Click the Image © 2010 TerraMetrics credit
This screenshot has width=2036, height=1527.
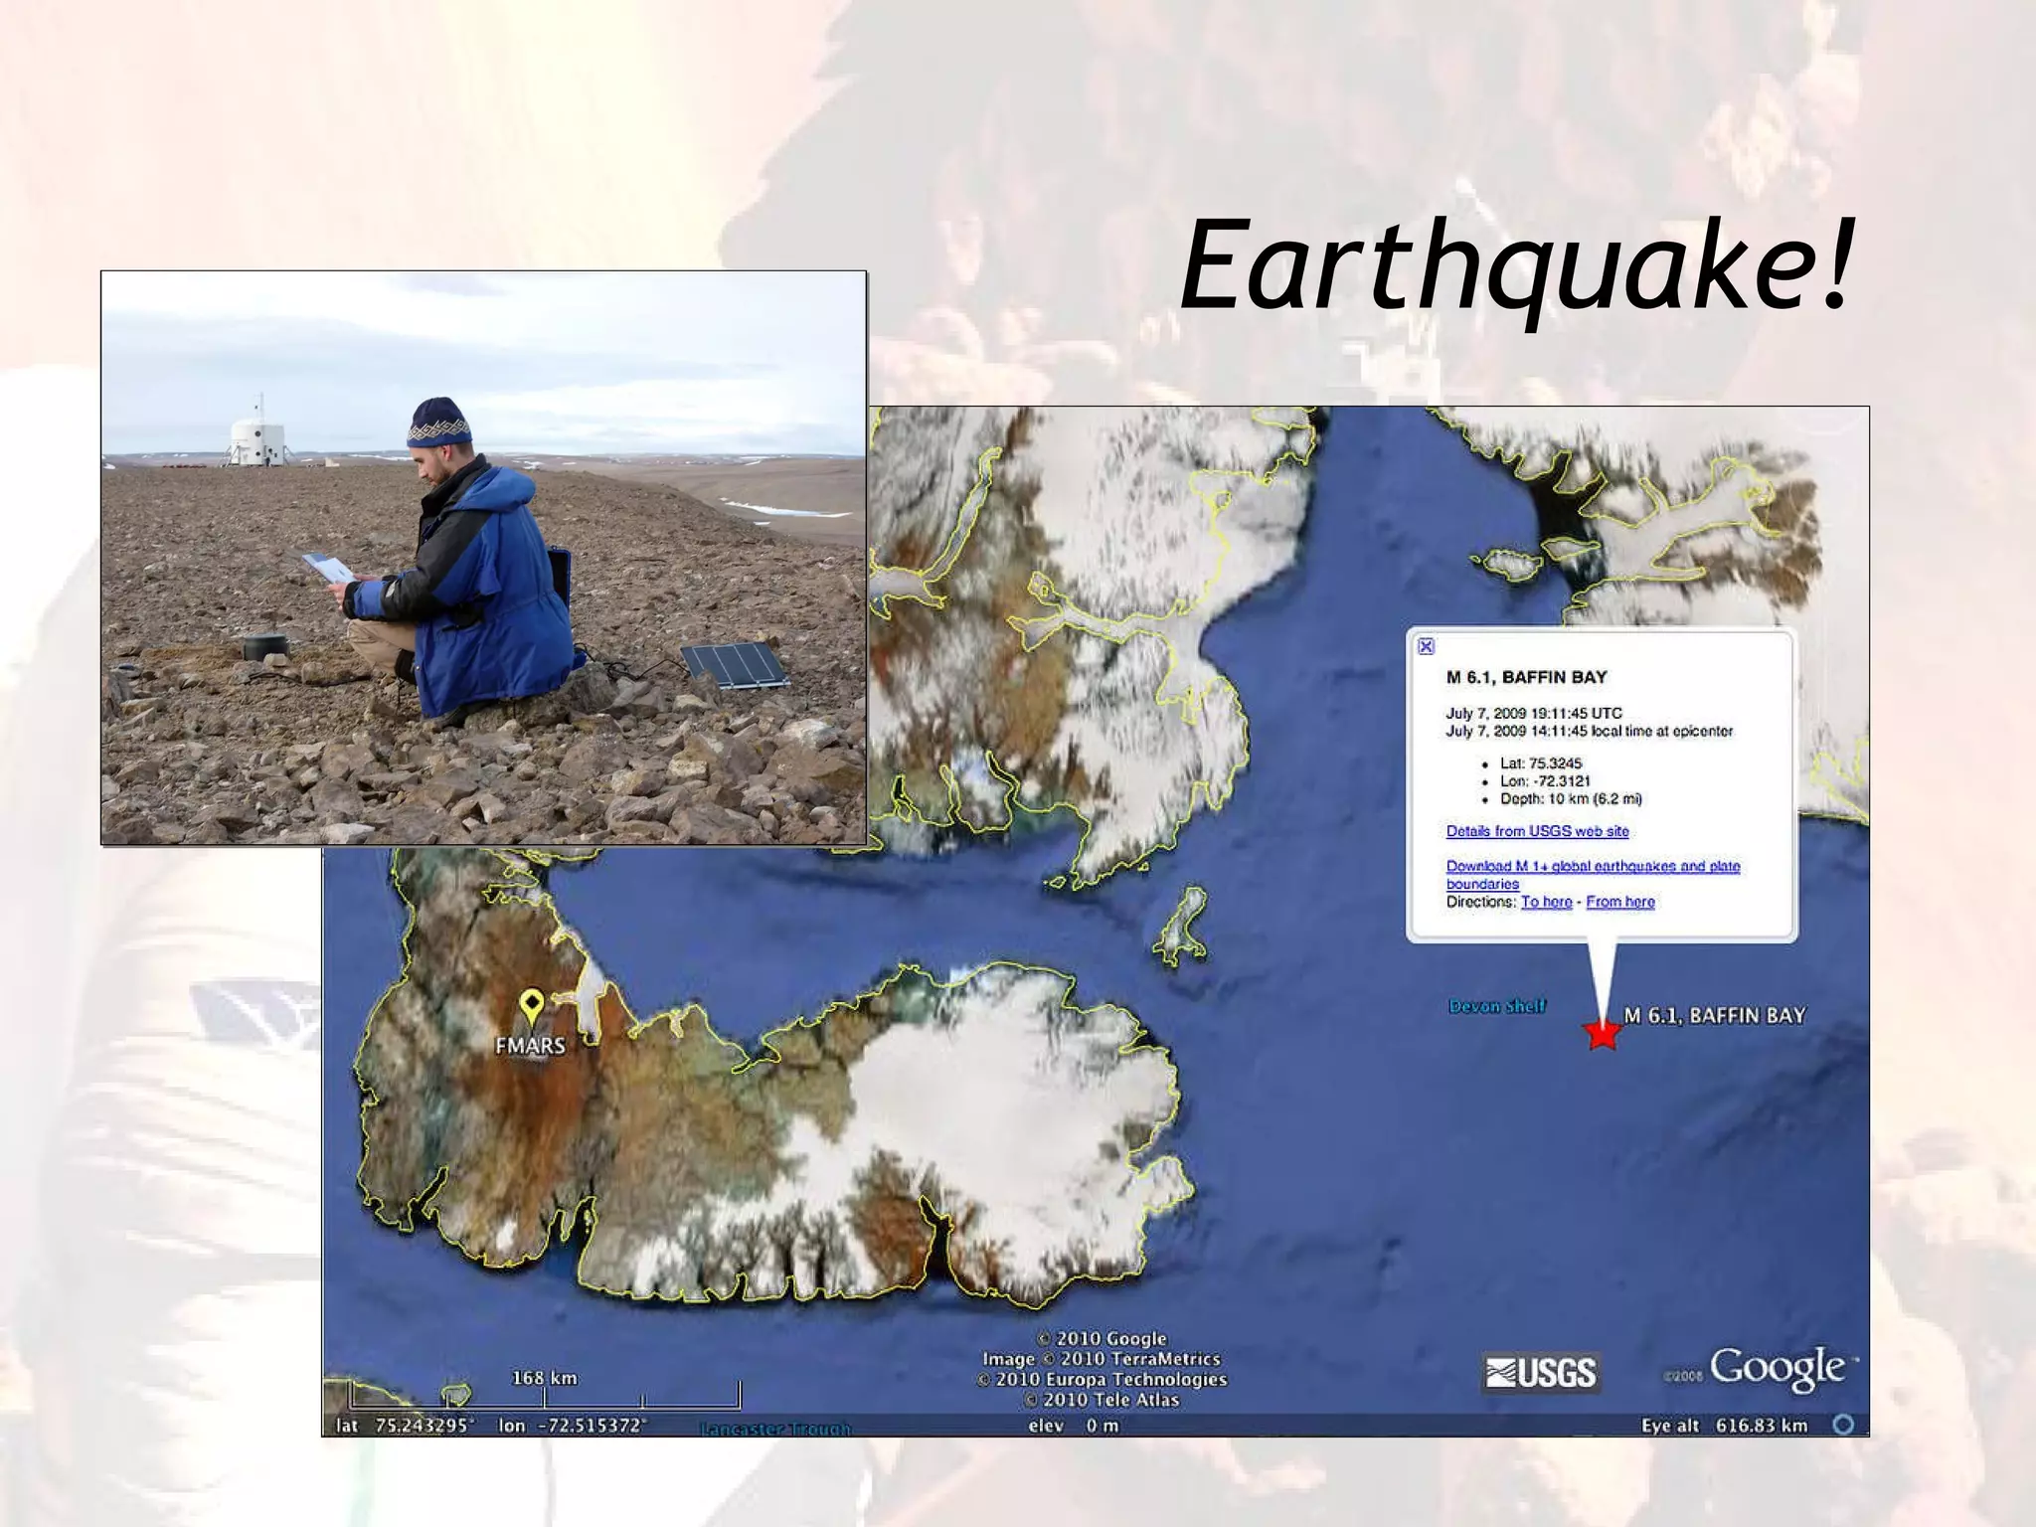click(x=1102, y=1358)
